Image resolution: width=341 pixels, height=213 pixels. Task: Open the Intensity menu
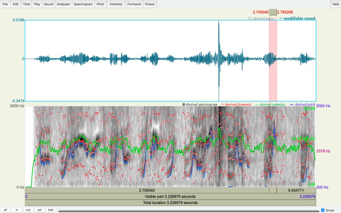(x=116, y=4)
